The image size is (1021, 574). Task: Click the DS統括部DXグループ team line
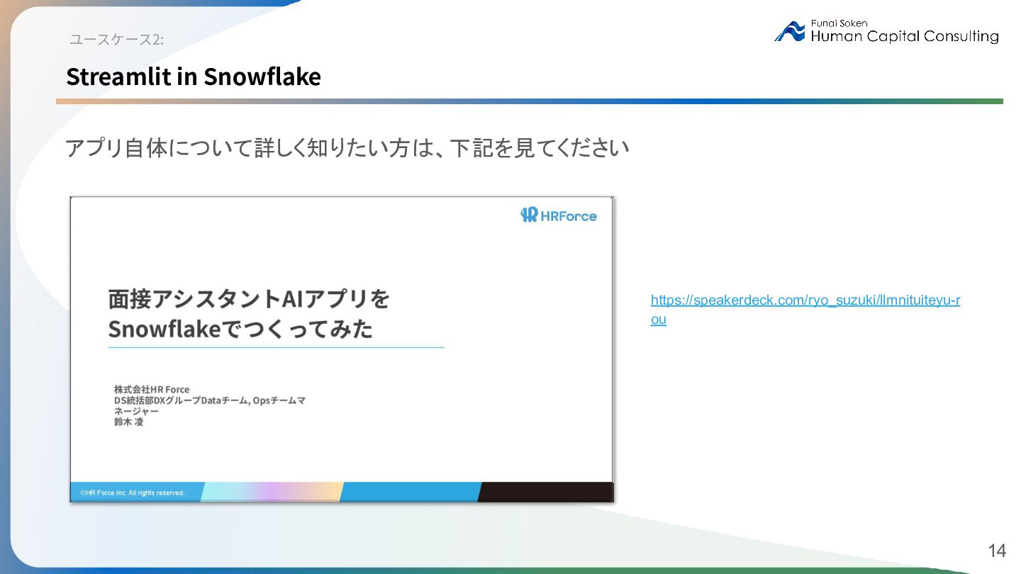(x=210, y=400)
